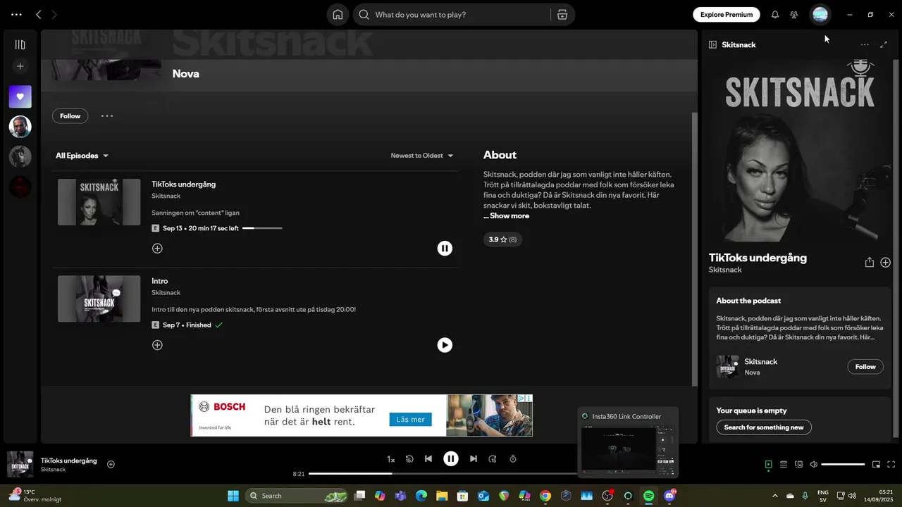Go to previous track
The width and height of the screenshot is (902, 507).
click(x=428, y=458)
